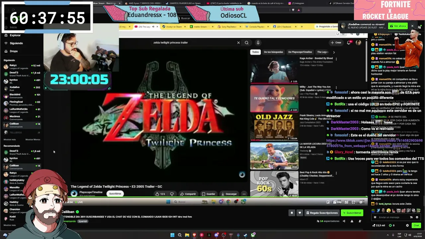This screenshot has width=425, height=239.
Task: Send message with the green Chat button
Action: pos(416,225)
